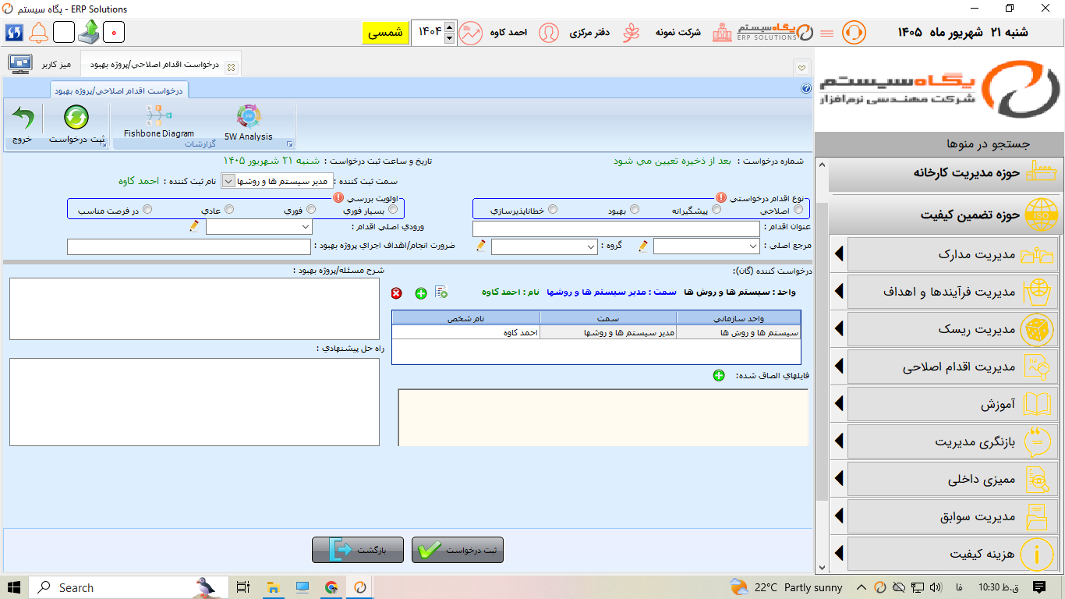Choose the عادی priority option

coord(229,209)
